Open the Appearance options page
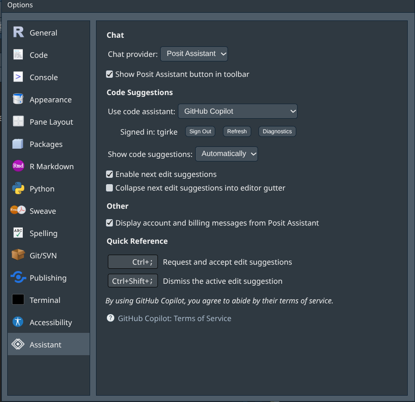This screenshot has width=415, height=402. [x=49, y=100]
